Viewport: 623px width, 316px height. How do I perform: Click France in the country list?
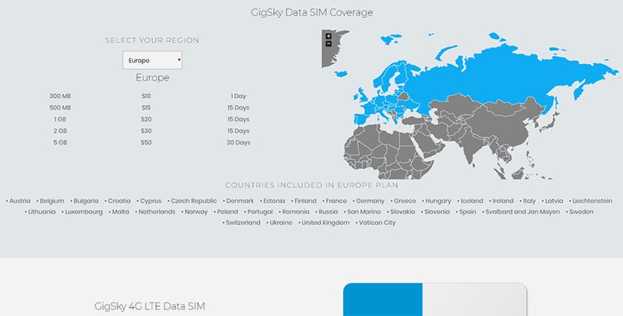pyautogui.click(x=336, y=201)
